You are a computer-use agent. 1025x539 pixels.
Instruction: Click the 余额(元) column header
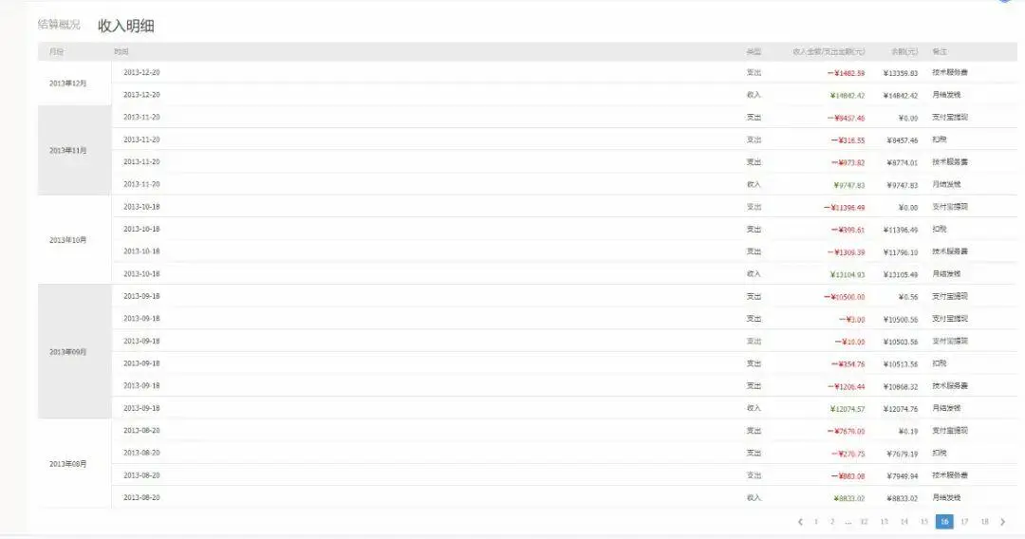(904, 51)
